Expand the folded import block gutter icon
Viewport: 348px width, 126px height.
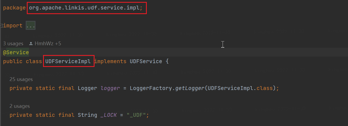(x=1, y=26)
